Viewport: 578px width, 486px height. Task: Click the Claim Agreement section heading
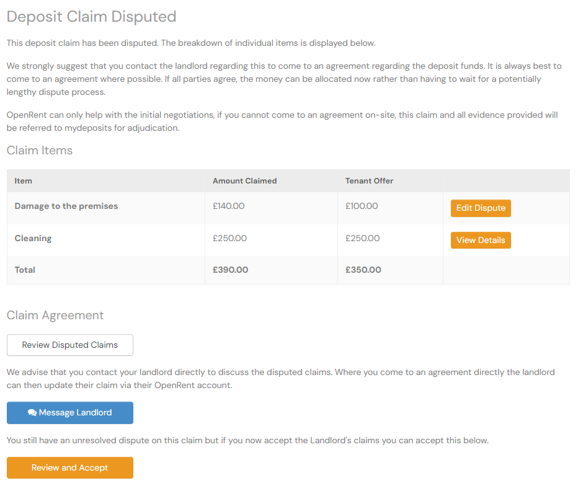click(55, 316)
